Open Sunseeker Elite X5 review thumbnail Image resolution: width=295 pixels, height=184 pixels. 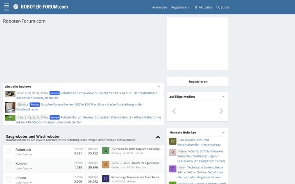click(10, 118)
